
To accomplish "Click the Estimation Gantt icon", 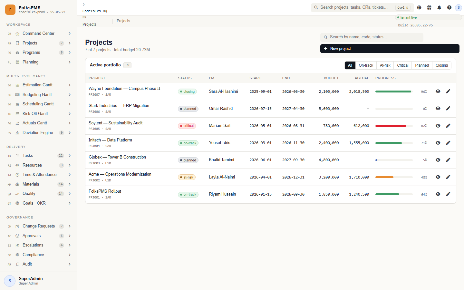I will tap(17, 85).
